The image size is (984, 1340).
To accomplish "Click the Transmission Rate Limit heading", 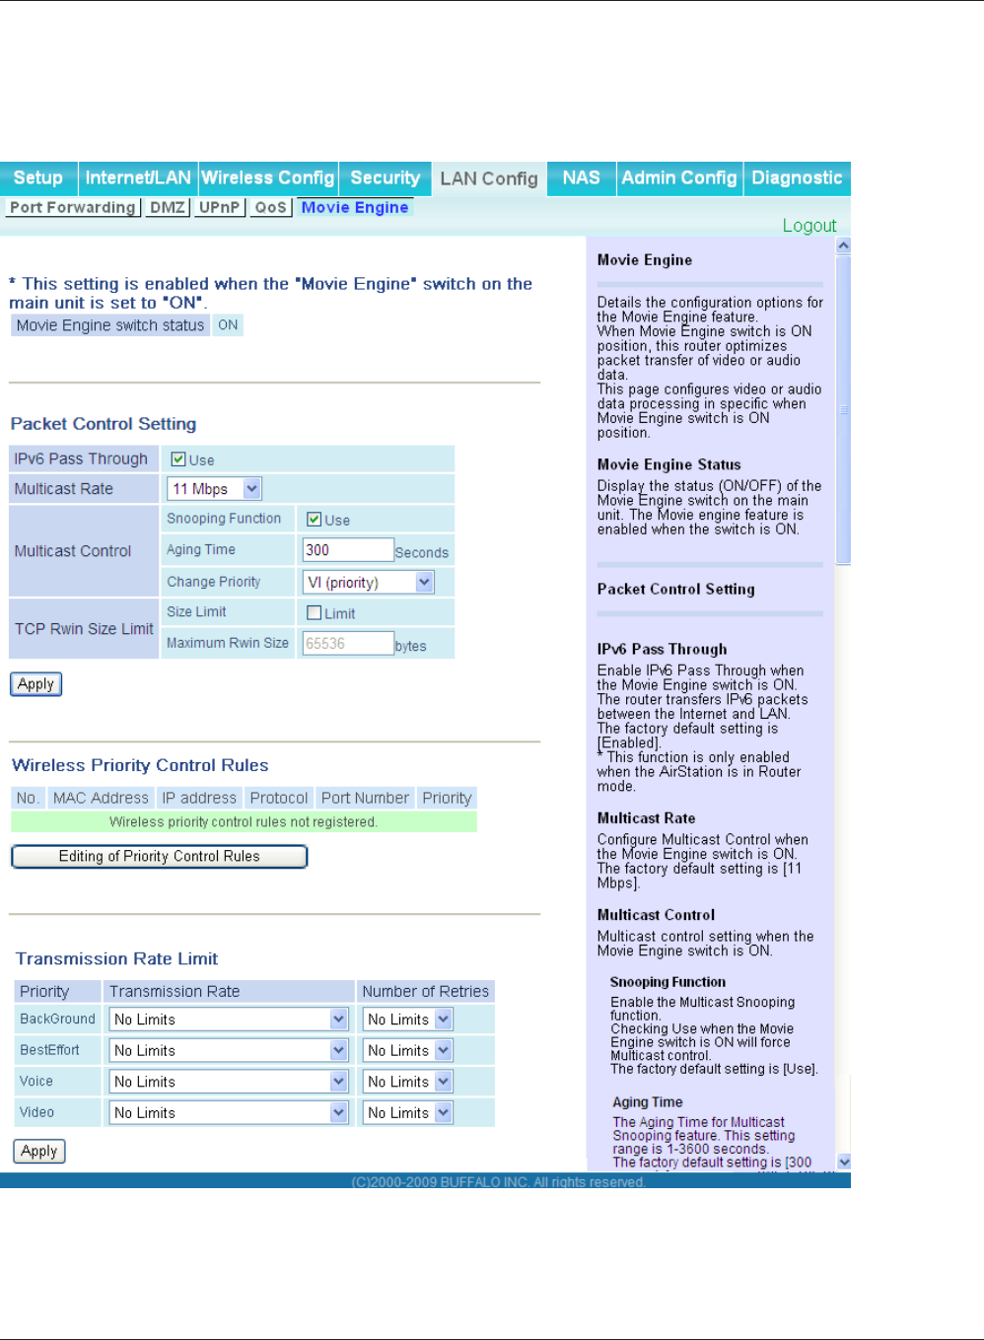I will 116,958.
